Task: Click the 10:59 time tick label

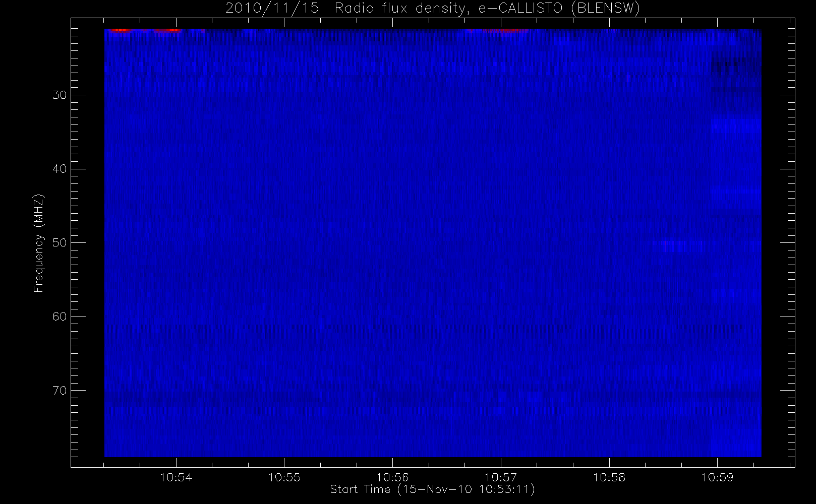Action: point(718,477)
